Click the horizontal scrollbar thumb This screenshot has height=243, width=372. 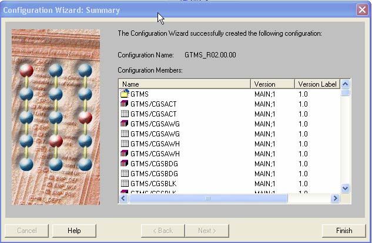pyautogui.click(x=208, y=198)
